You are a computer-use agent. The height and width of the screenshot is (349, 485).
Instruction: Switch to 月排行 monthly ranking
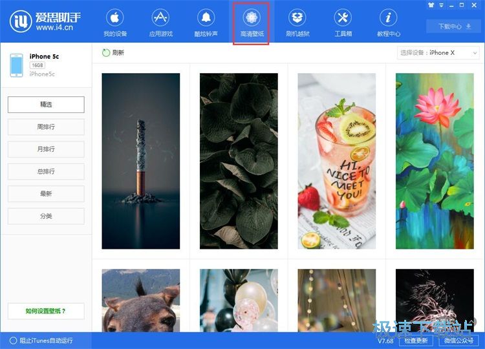(46, 149)
